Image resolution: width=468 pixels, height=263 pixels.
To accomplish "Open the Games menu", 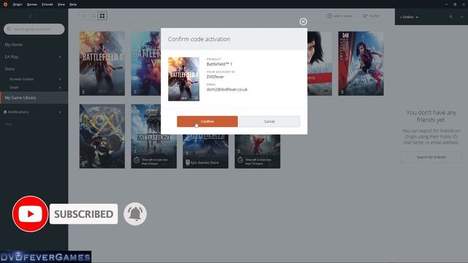I will 32,4.
